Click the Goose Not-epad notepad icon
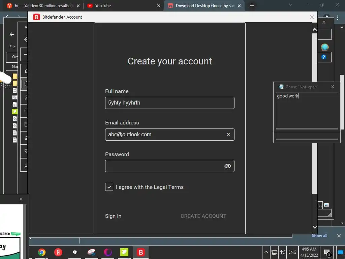345x259 pixels. (x=281, y=87)
